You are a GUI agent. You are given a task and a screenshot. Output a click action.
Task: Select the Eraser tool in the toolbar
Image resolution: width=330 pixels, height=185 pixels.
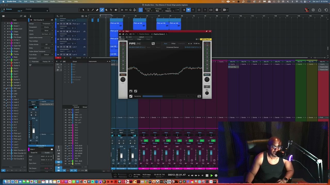(x=97, y=10)
